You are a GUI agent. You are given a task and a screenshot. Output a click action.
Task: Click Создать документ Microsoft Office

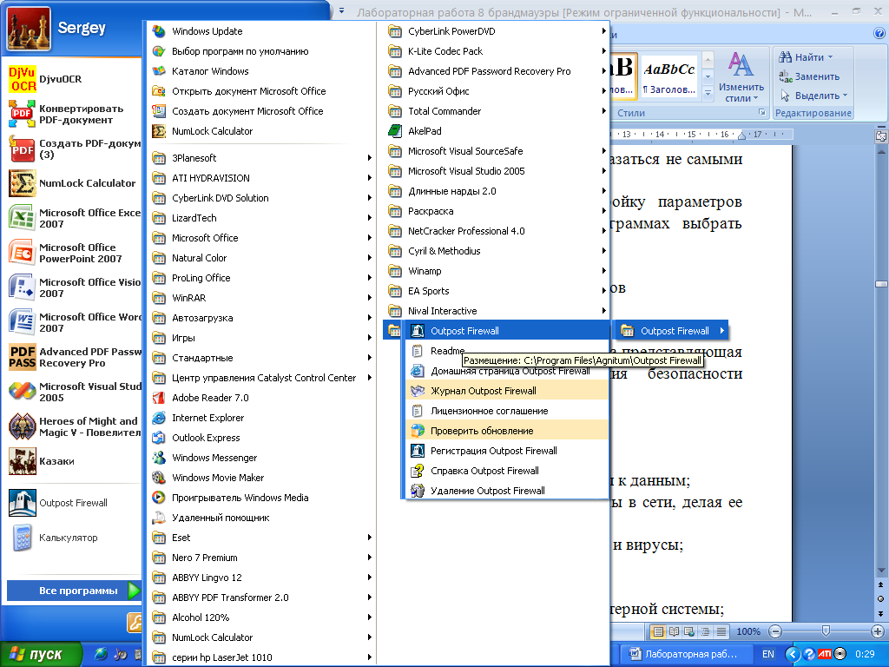pyautogui.click(x=262, y=111)
